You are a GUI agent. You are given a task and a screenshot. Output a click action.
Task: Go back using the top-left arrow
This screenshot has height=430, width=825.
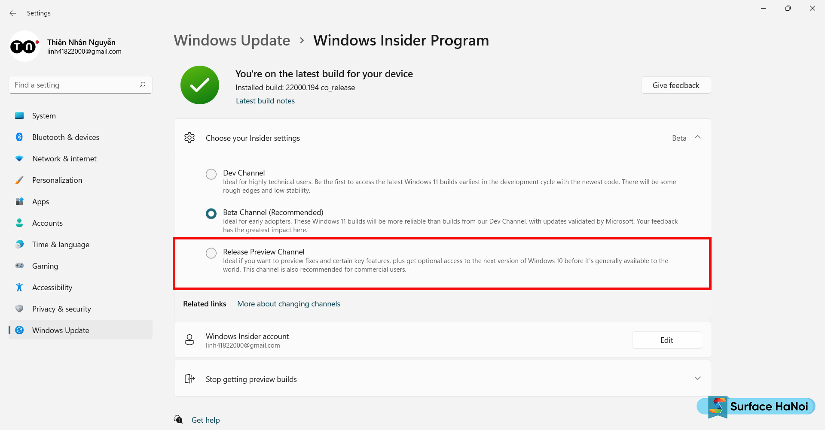[x=13, y=13]
